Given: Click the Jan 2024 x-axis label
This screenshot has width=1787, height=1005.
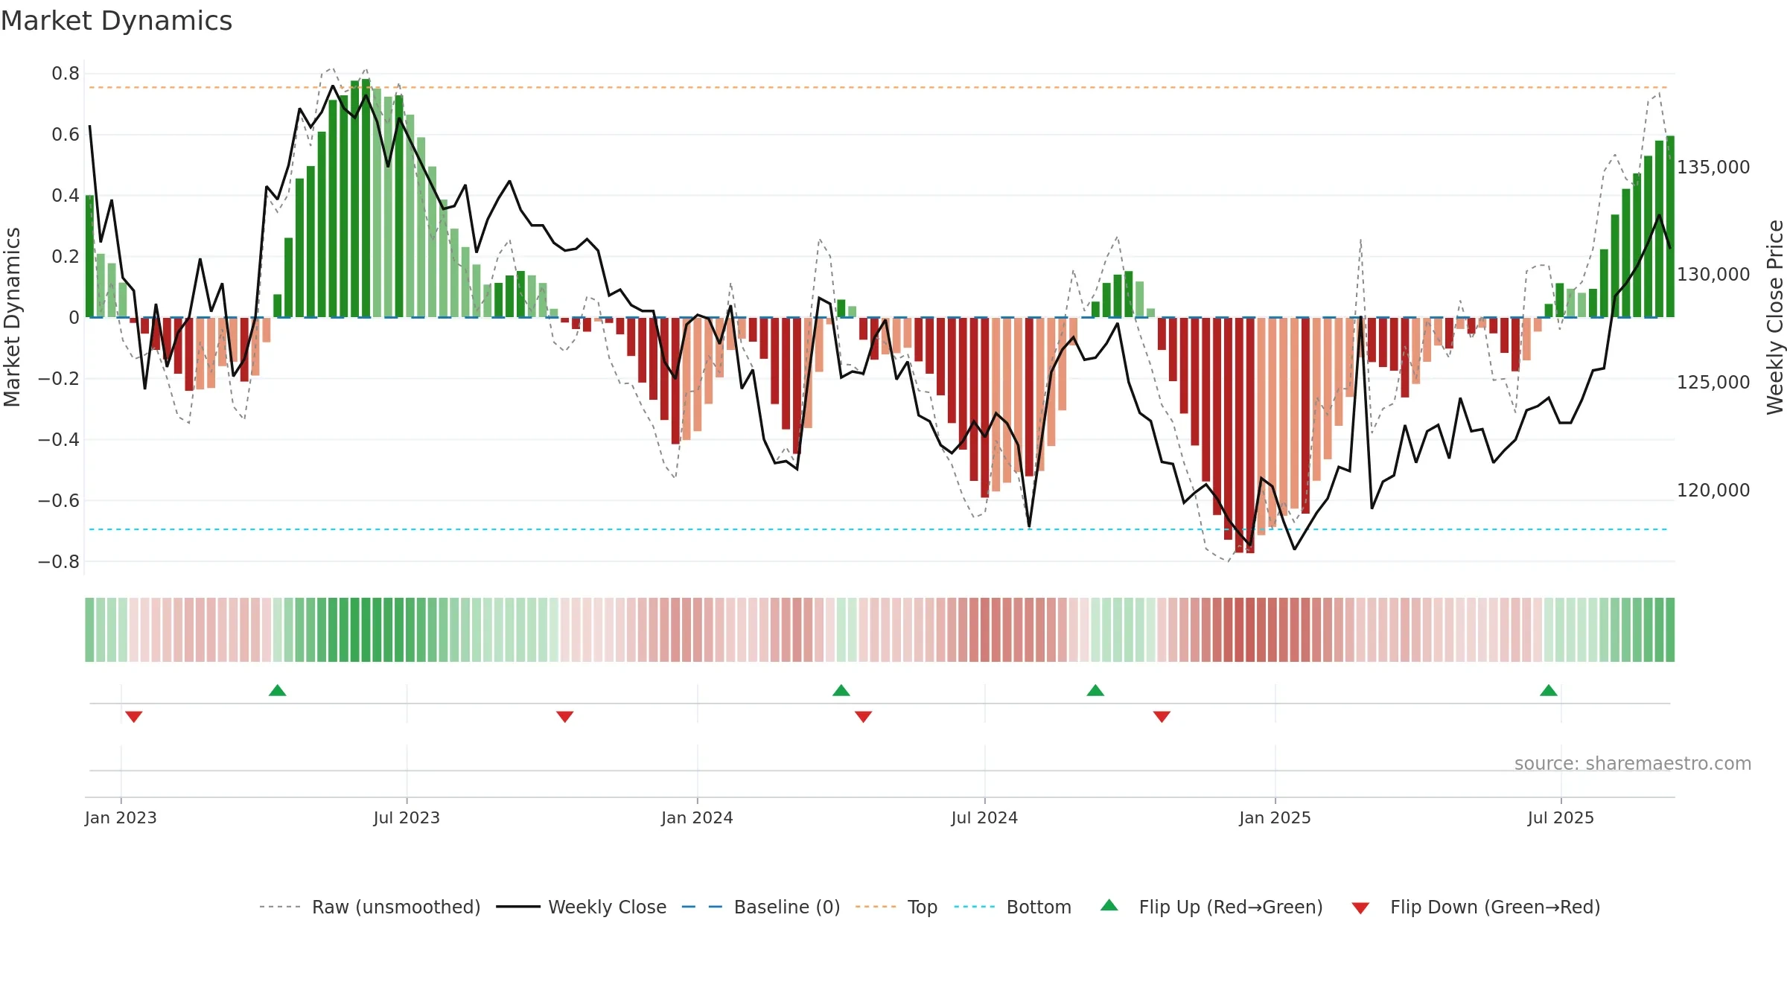Looking at the screenshot, I should 697,817.
